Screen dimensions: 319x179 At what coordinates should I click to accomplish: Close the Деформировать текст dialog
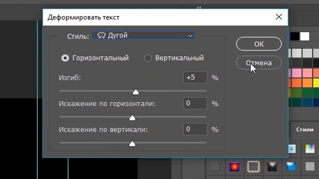click(279, 17)
